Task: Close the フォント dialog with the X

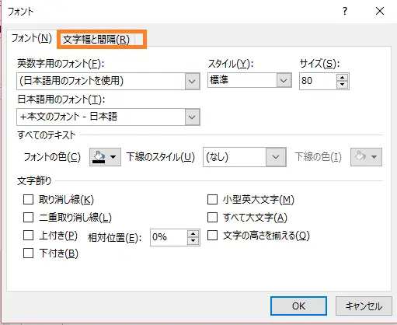Action: (380, 11)
